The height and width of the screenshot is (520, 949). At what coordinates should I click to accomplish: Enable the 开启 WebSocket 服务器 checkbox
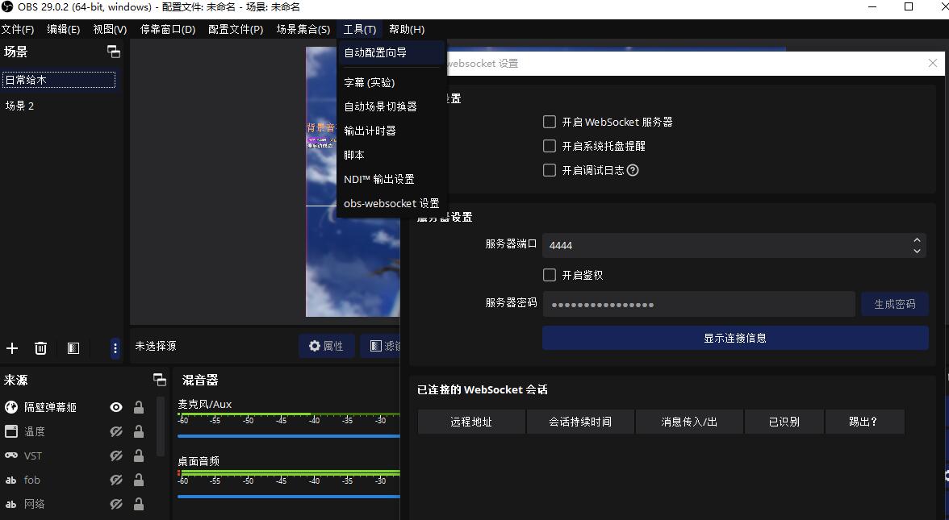[550, 122]
